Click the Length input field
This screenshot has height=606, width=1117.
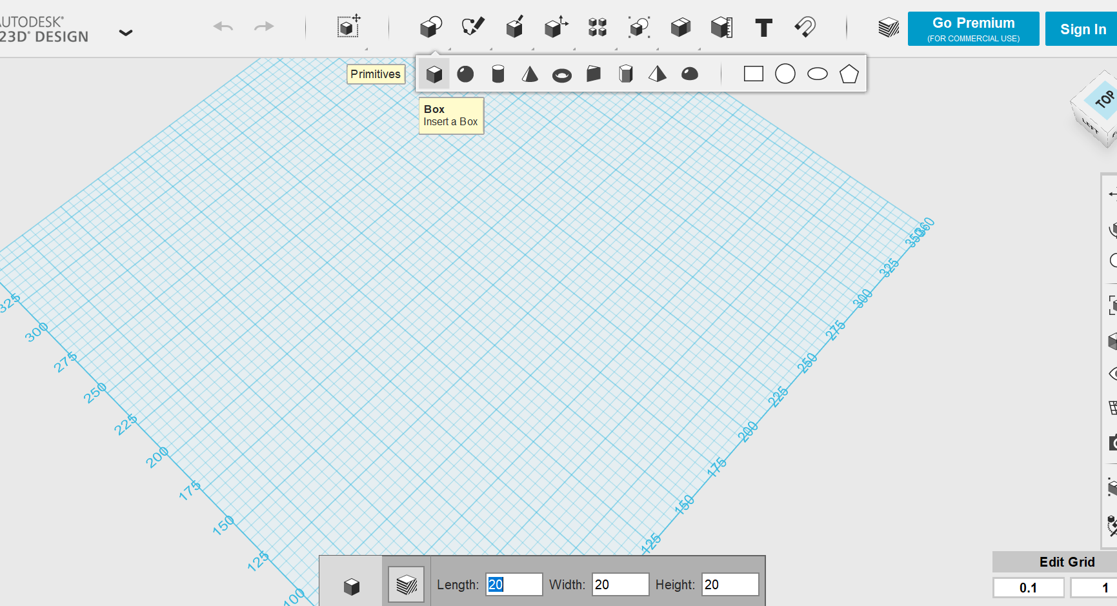pos(514,585)
